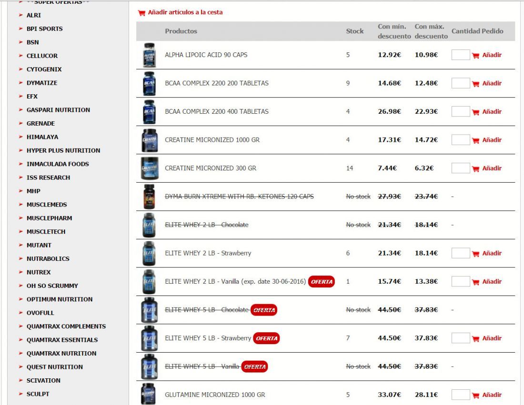Click OFERTA badge on ELITE WHEY 5 LB Vanilla
The height and width of the screenshot is (405, 524).
click(x=254, y=366)
